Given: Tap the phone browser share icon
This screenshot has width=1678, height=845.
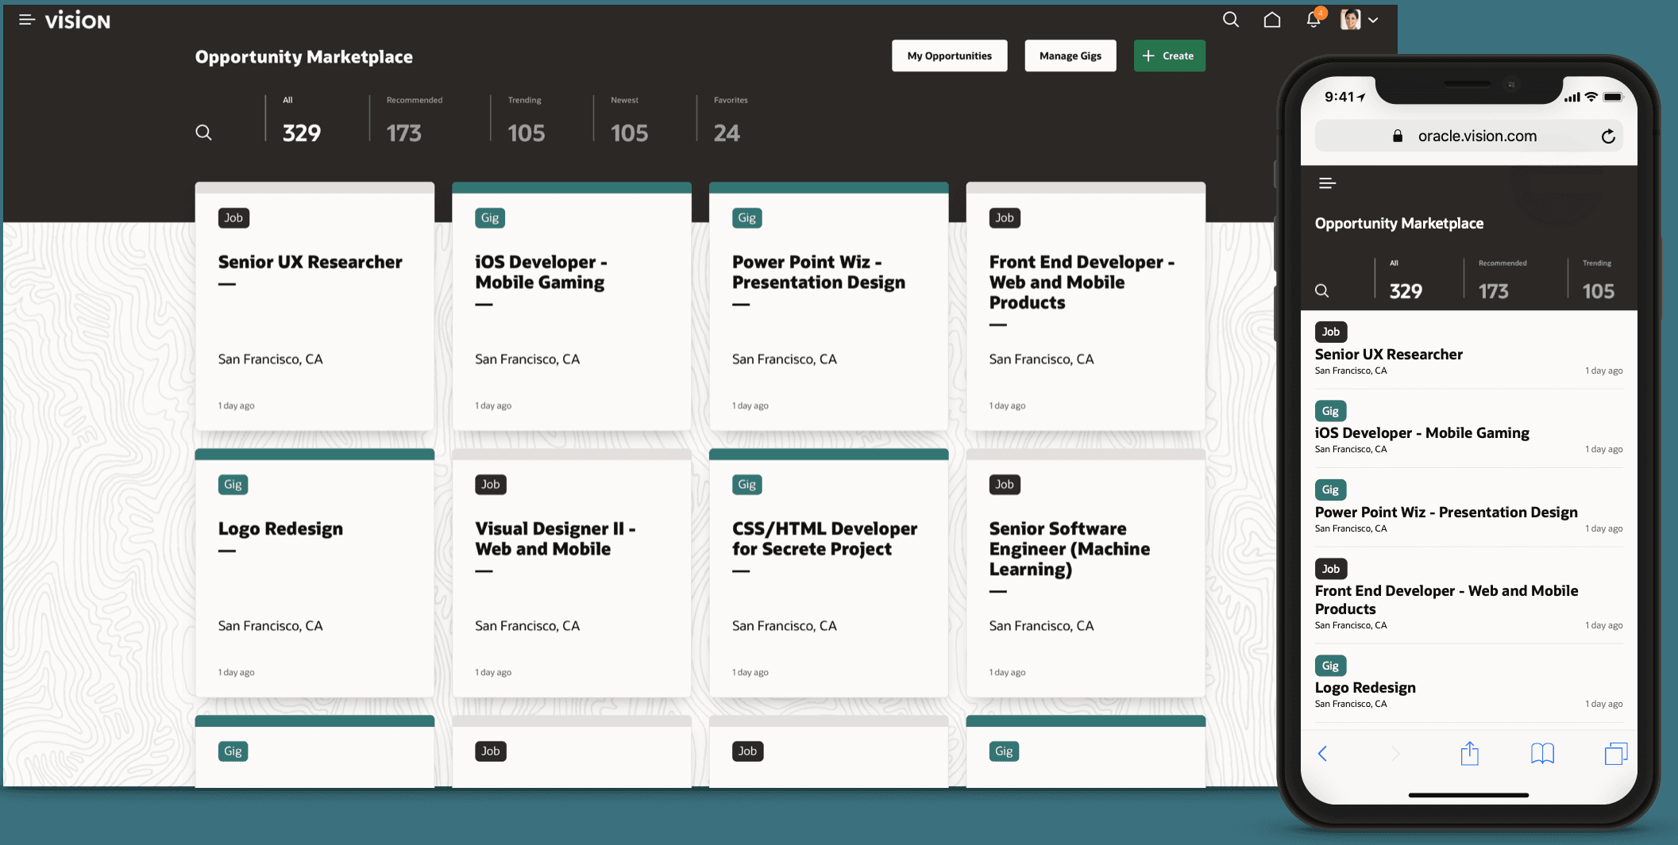Looking at the screenshot, I should coord(1470,753).
